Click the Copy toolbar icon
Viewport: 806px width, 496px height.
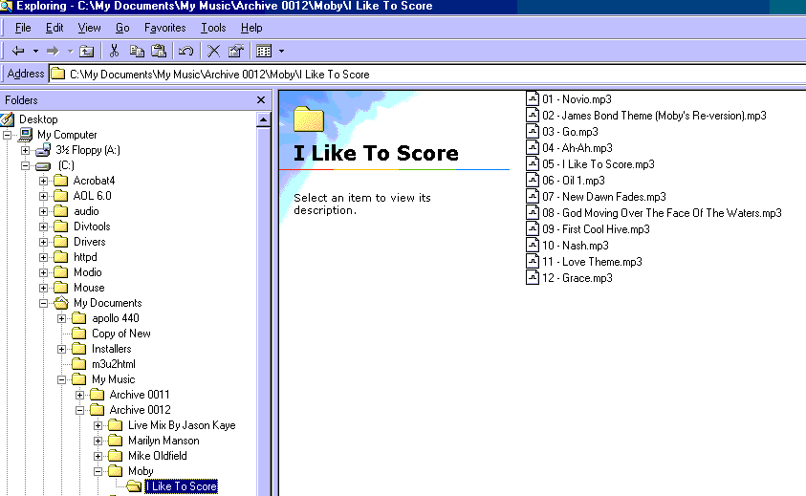[x=137, y=51]
